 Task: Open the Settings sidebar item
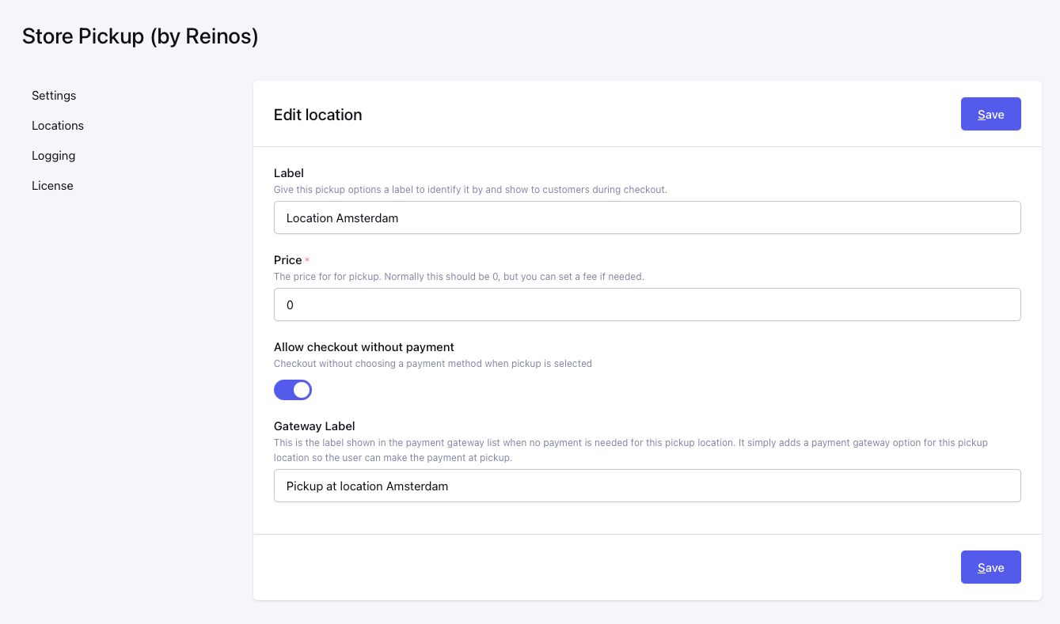(x=54, y=96)
